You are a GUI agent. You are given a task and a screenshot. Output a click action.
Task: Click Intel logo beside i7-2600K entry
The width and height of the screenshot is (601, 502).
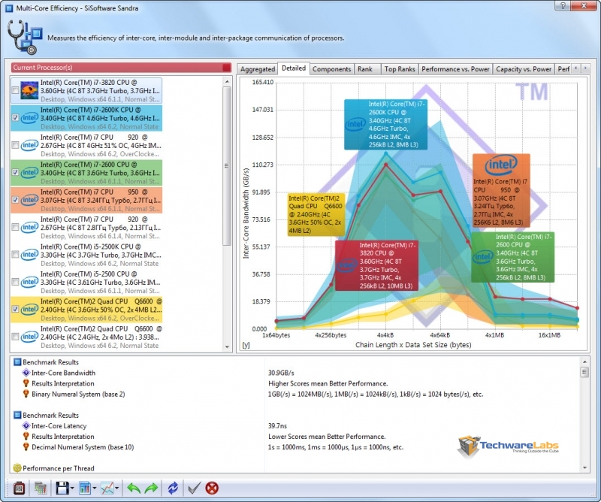29,118
